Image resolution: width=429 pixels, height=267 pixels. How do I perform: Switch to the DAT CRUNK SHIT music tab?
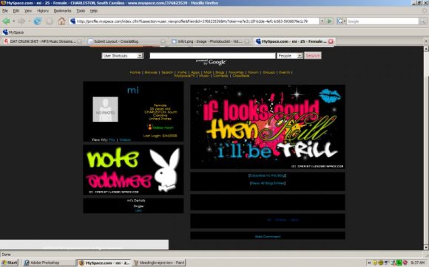(42, 41)
